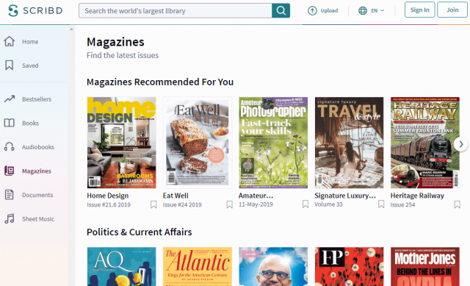Click the Audiobooks headphones icon
The image size is (470, 286).
10,147
